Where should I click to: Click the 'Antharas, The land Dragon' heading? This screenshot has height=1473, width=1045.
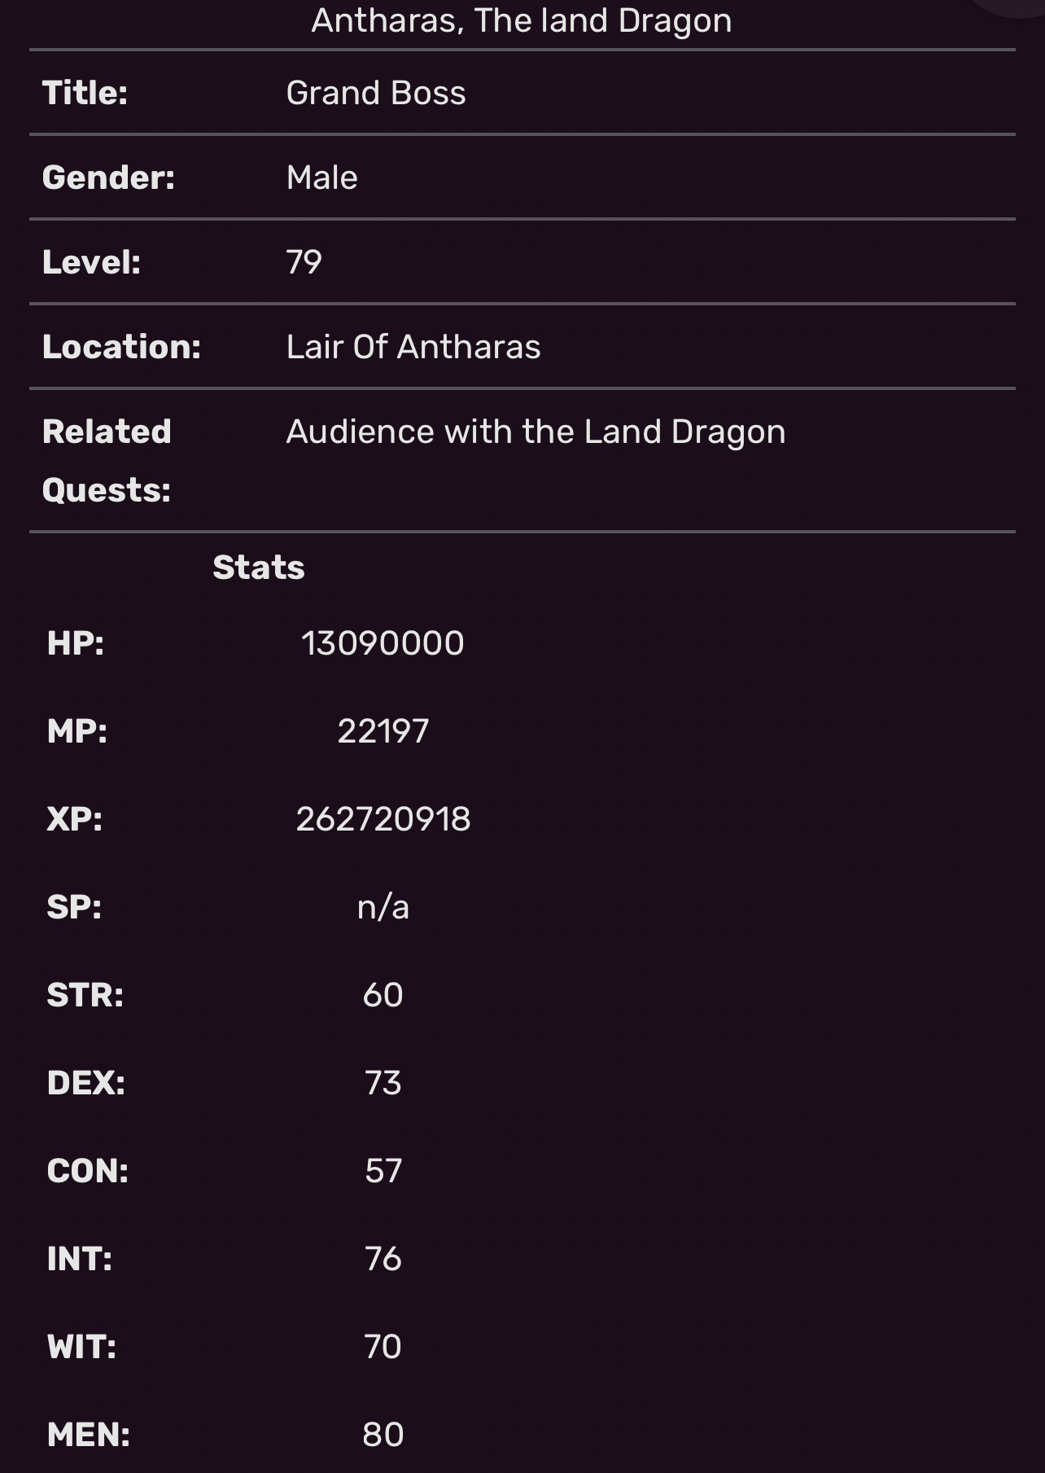click(522, 20)
